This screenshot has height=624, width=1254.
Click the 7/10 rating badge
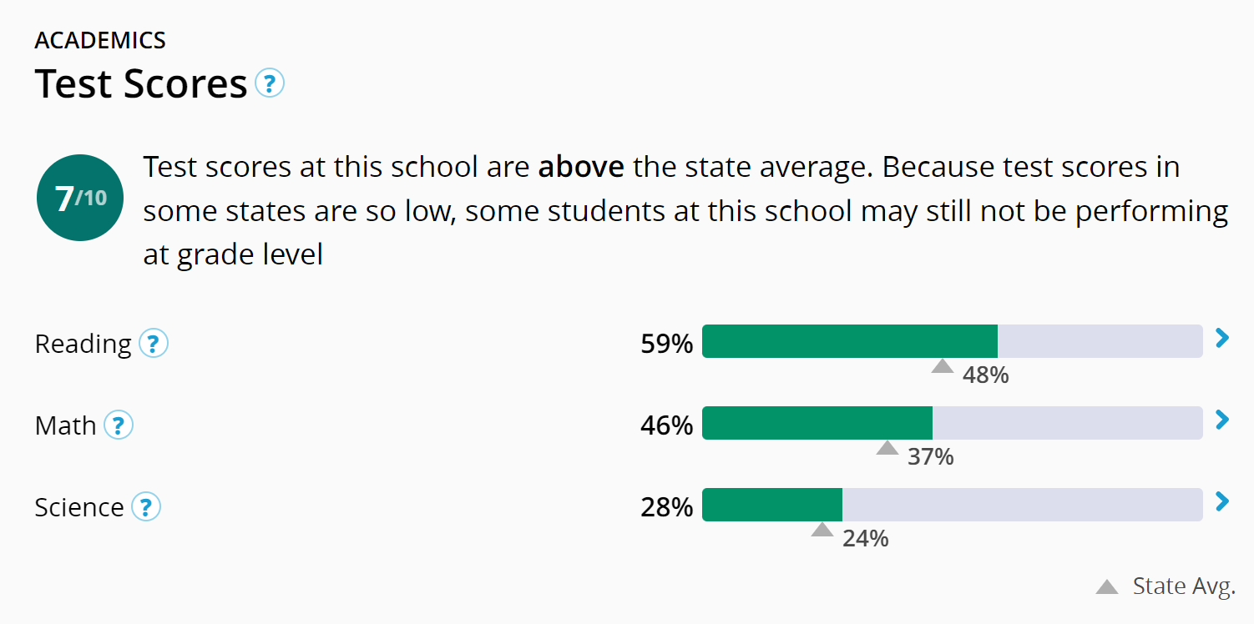click(80, 199)
